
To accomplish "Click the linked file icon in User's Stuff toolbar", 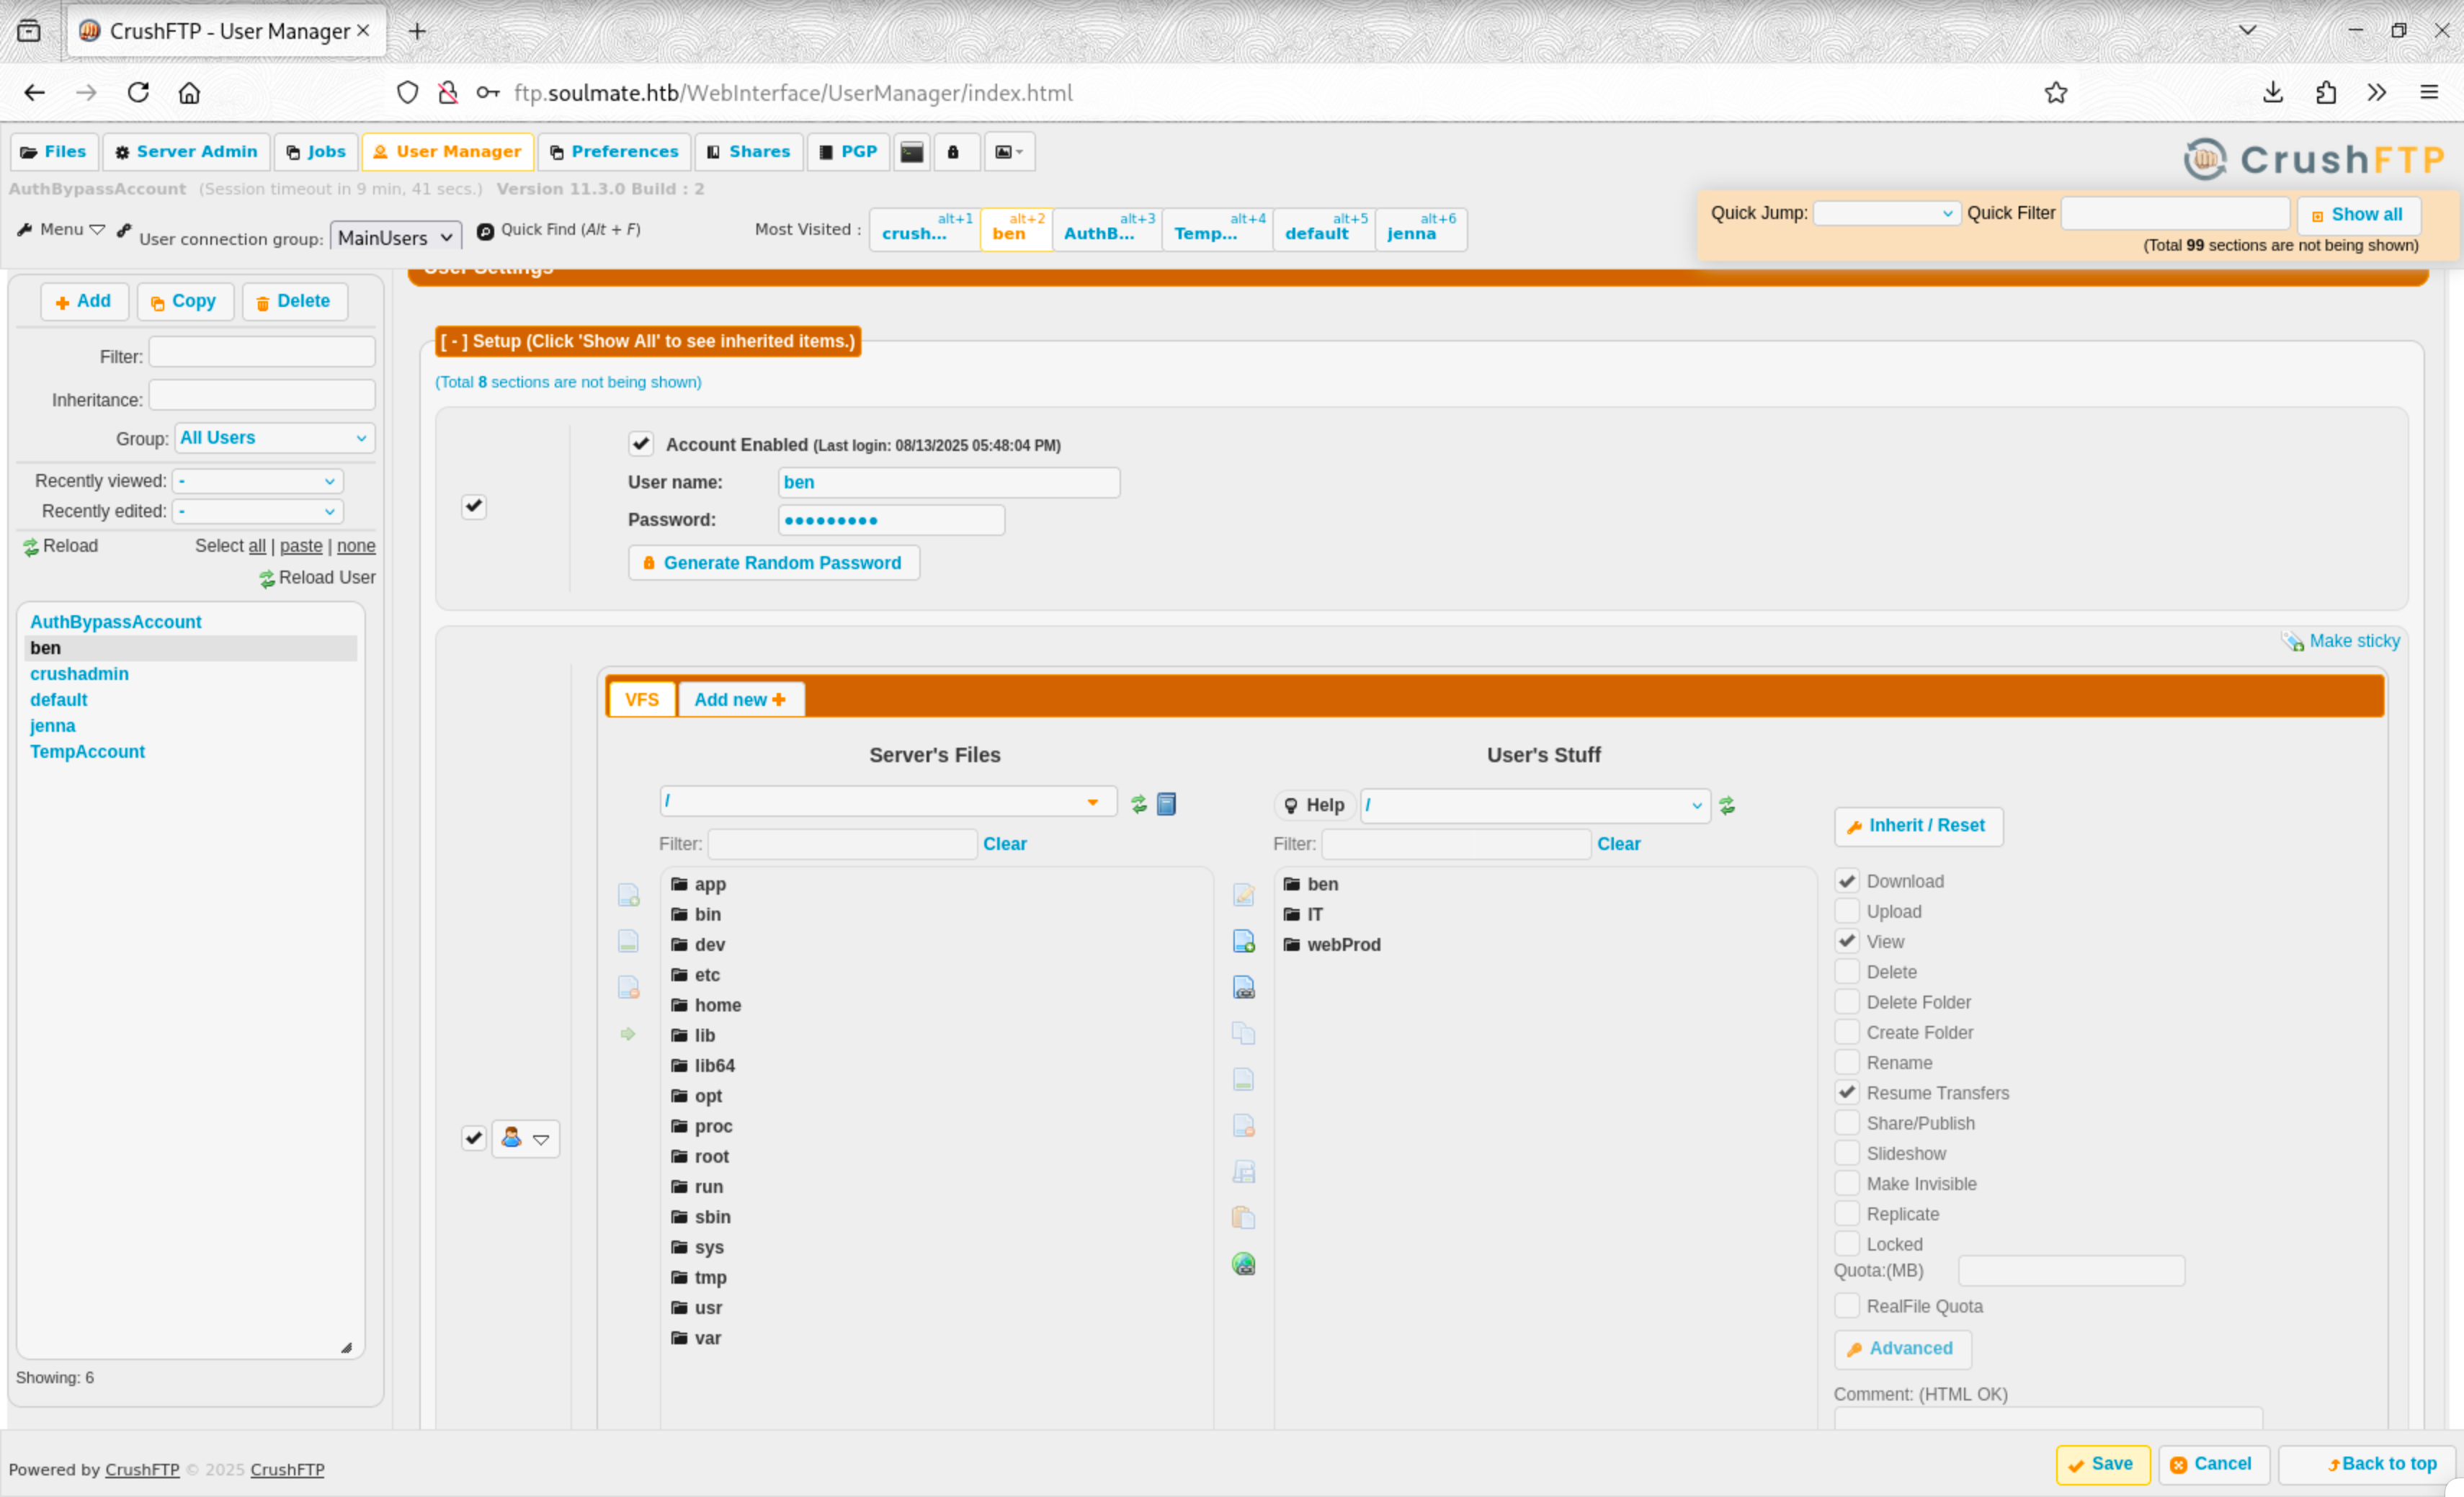I will pos(1243,987).
